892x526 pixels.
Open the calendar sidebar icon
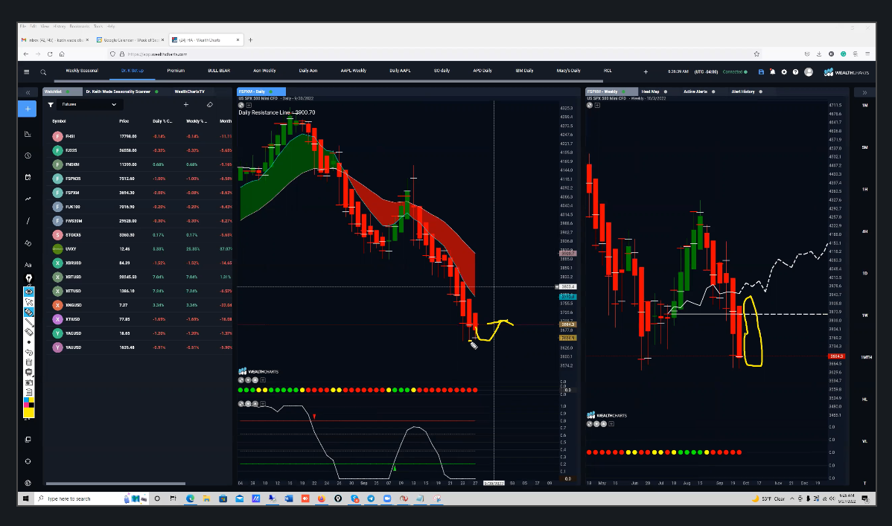click(x=28, y=177)
